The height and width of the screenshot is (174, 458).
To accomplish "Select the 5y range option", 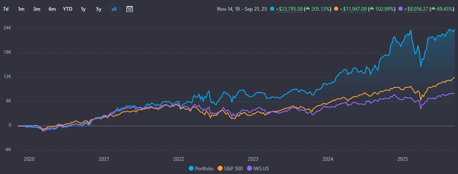I will [98, 9].
